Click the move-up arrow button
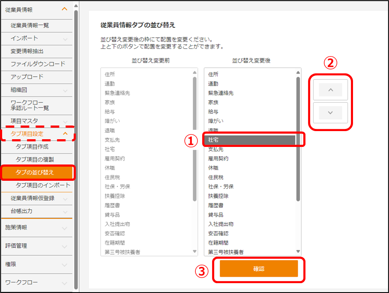The image size is (389, 293). point(330,90)
